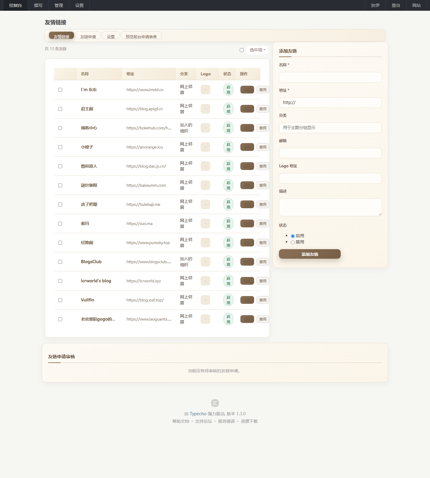Viewport: 430px width, 478px height.
Task: Edit the 卤了吧唧 link entry
Action: click(x=247, y=204)
